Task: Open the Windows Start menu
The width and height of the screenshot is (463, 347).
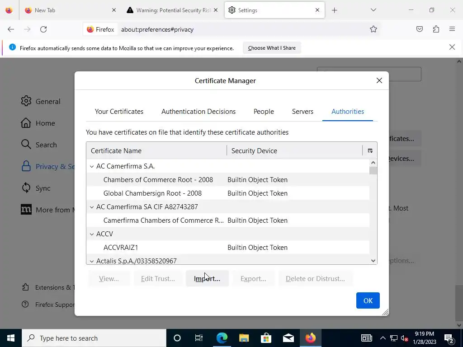Action: 11,338
